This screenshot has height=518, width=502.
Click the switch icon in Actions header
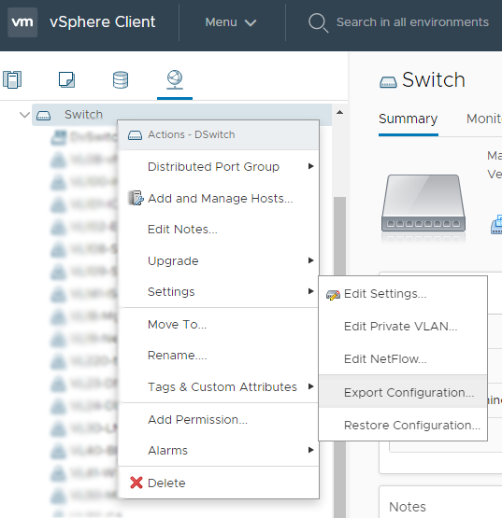pos(135,135)
